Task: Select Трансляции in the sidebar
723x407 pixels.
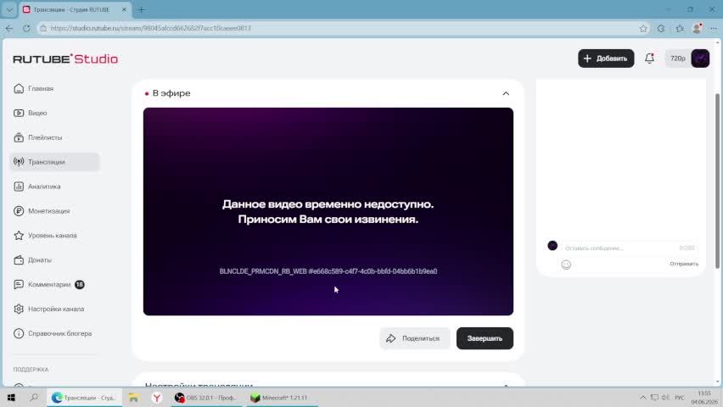Action: click(54, 162)
